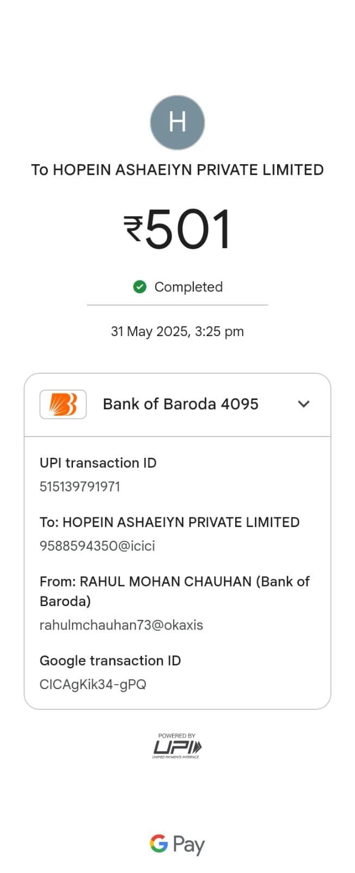Click the Bank of Baroda logo icon
The image size is (355, 873).
tap(63, 404)
